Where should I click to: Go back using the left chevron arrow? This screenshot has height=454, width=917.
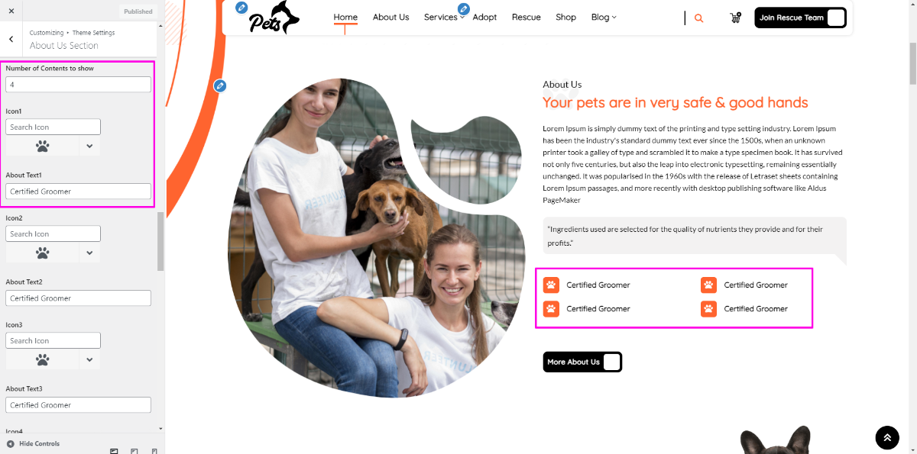(x=11, y=39)
